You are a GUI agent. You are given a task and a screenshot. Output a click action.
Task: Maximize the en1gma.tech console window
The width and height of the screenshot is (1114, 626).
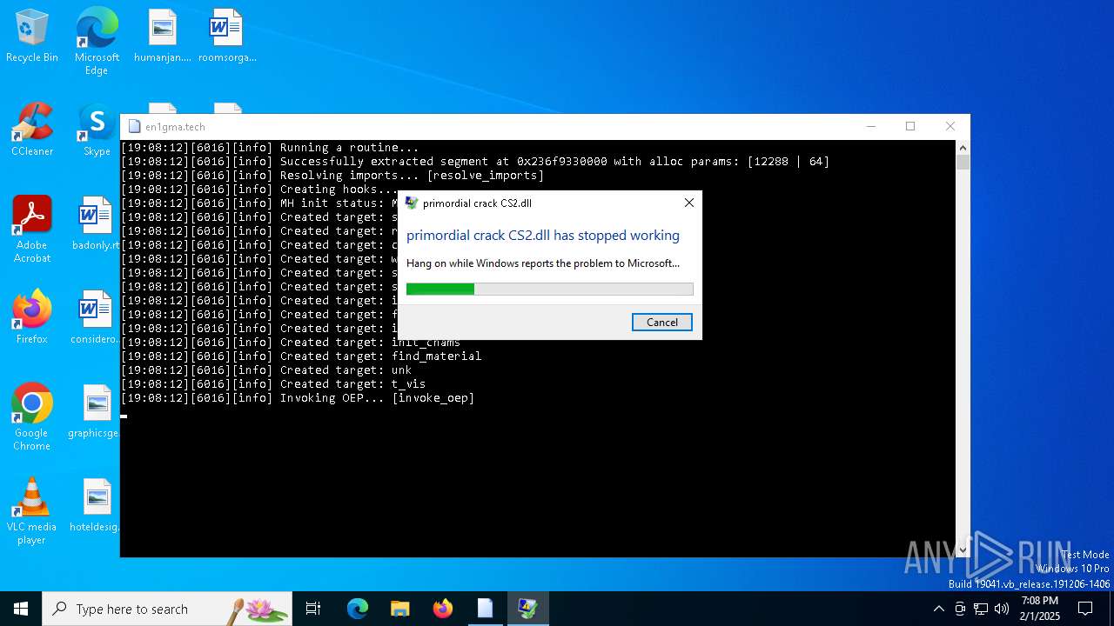910,126
